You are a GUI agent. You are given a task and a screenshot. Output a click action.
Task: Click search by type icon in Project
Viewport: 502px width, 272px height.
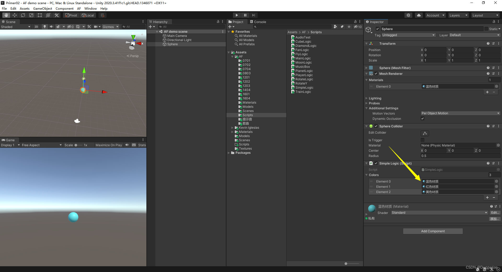point(335,27)
